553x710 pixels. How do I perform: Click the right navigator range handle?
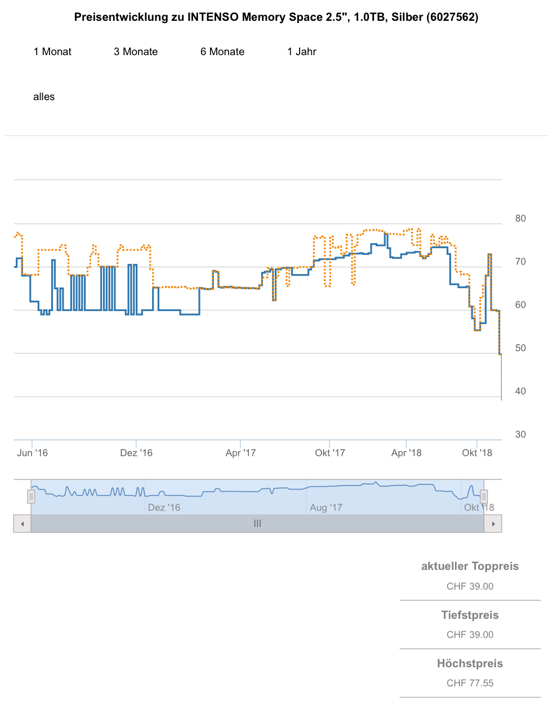484,497
